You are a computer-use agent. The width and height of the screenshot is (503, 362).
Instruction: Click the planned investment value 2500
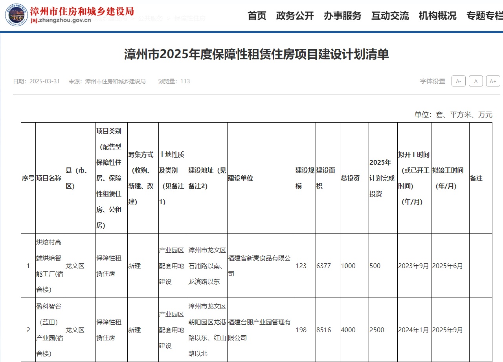(377, 330)
